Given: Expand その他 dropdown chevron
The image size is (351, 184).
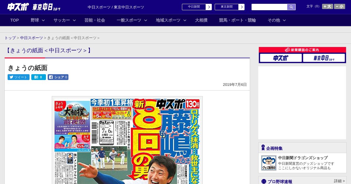Looking at the screenshot, I should pos(284,20).
